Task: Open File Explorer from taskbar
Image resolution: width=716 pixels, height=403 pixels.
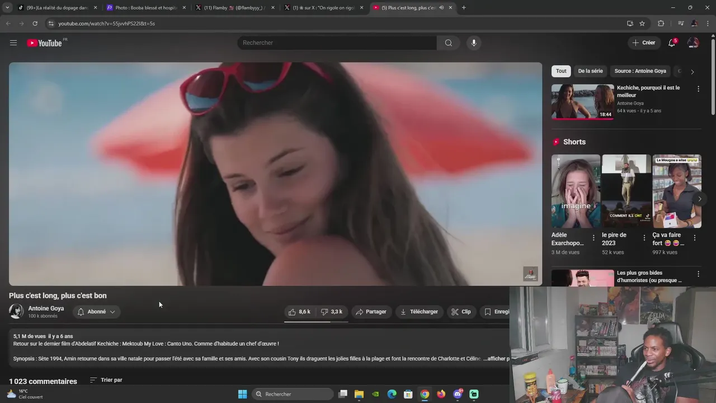Action: tap(359, 394)
